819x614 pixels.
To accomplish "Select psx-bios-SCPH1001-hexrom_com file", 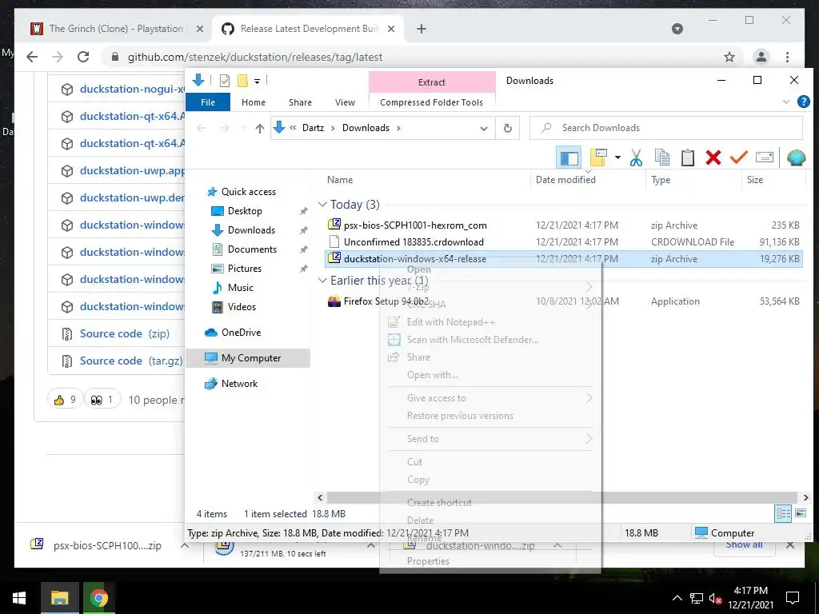I will 415,225.
